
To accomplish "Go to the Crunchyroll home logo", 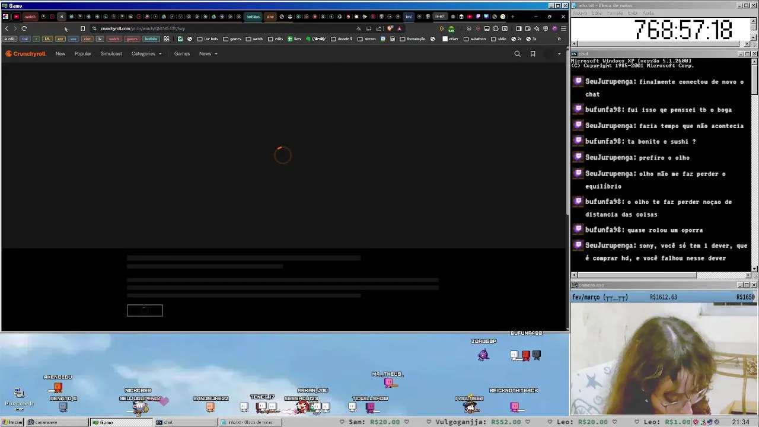I will tap(25, 54).
